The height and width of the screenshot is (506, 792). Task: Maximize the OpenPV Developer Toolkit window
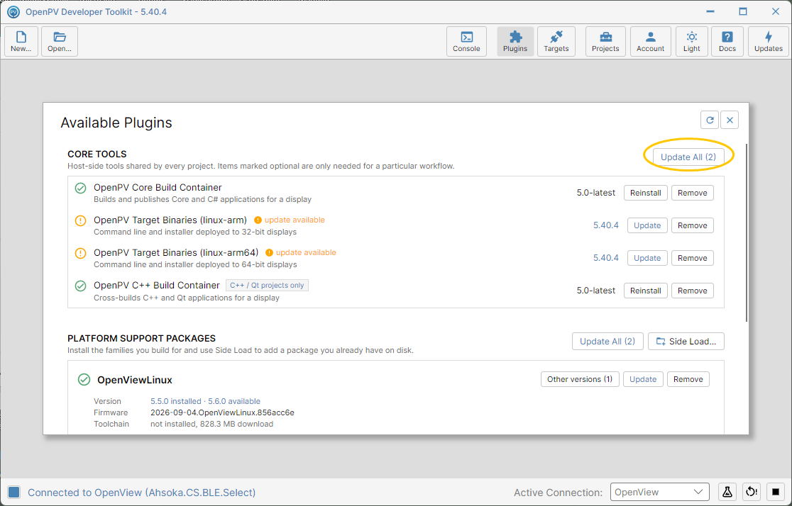tap(742, 11)
